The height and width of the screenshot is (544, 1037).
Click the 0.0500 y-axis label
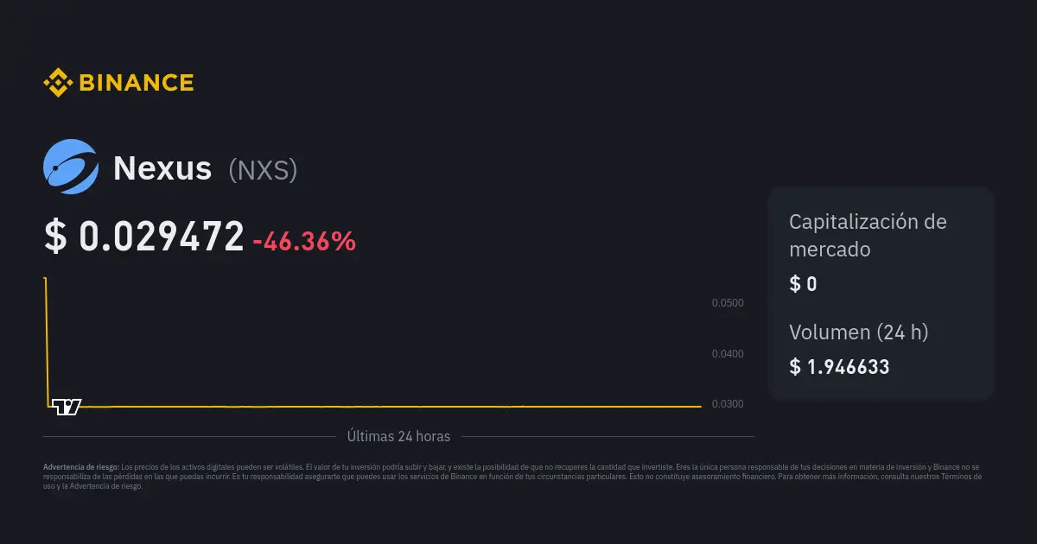(x=728, y=303)
